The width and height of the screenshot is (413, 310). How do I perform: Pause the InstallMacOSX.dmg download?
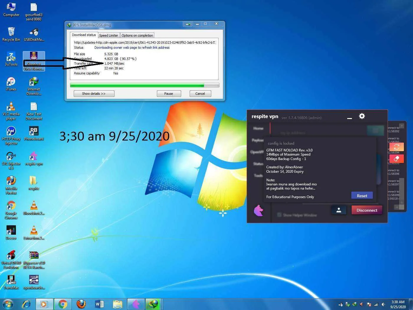click(x=168, y=94)
